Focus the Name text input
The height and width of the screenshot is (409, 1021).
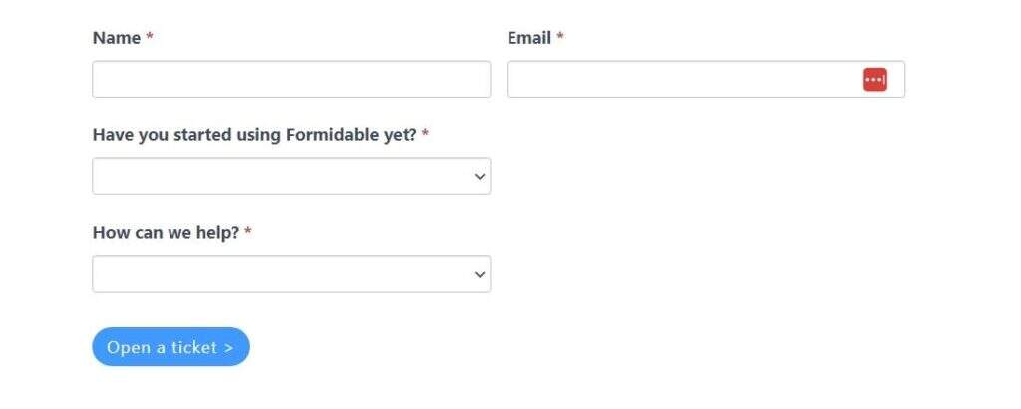tap(290, 80)
